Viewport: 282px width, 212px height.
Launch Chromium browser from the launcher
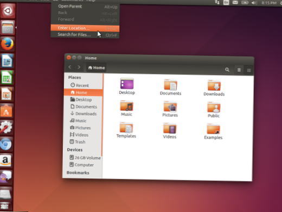point(6,144)
